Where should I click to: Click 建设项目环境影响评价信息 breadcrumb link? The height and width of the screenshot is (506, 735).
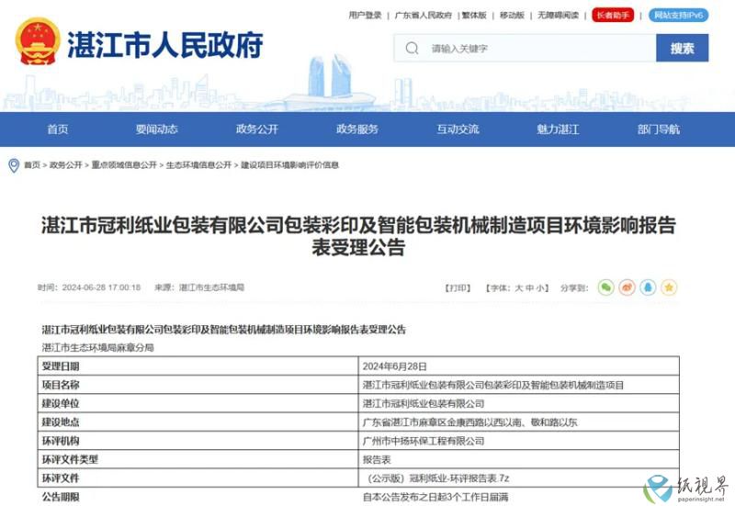[x=289, y=165]
